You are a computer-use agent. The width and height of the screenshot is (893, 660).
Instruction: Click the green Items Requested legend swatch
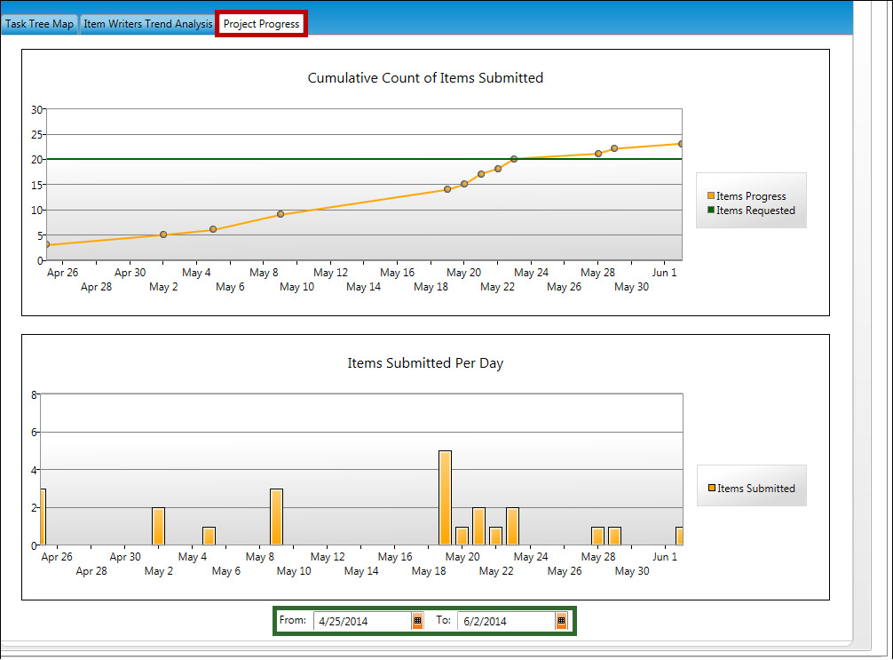711,211
